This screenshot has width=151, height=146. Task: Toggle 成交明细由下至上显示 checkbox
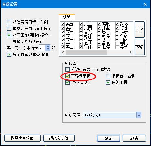[x=9, y=29]
